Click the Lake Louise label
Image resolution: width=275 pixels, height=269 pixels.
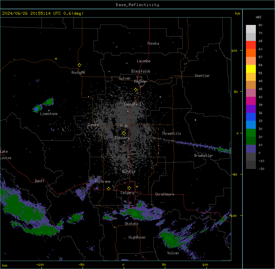pyautogui.click(x=6, y=155)
